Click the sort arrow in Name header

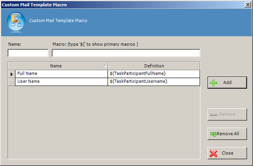coord(105,65)
